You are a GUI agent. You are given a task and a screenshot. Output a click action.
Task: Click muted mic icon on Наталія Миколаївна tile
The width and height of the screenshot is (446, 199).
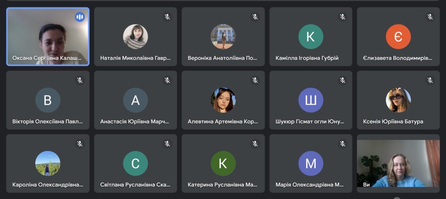167,17
